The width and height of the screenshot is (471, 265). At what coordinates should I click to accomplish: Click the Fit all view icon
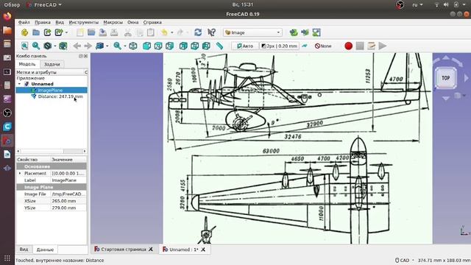coord(24,46)
